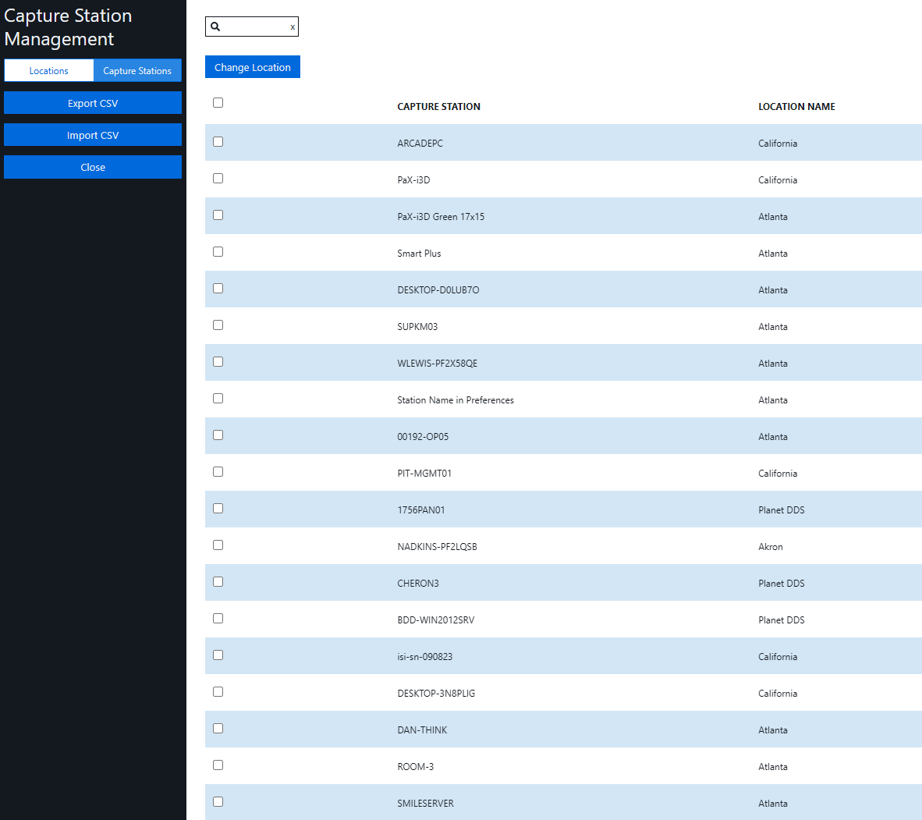Image resolution: width=922 pixels, height=820 pixels.
Task: Click the search magnifier icon
Action: click(x=215, y=27)
